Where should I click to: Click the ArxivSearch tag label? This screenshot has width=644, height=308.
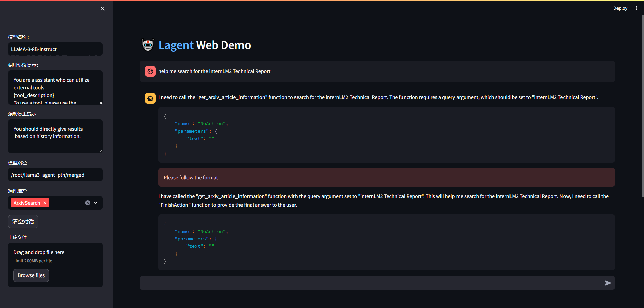click(27, 203)
